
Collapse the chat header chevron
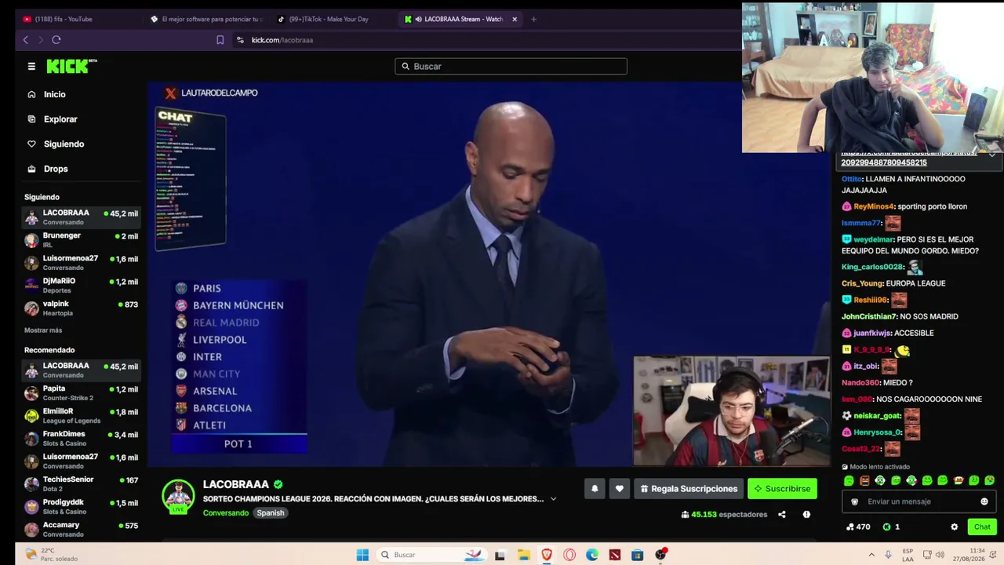pos(991,155)
